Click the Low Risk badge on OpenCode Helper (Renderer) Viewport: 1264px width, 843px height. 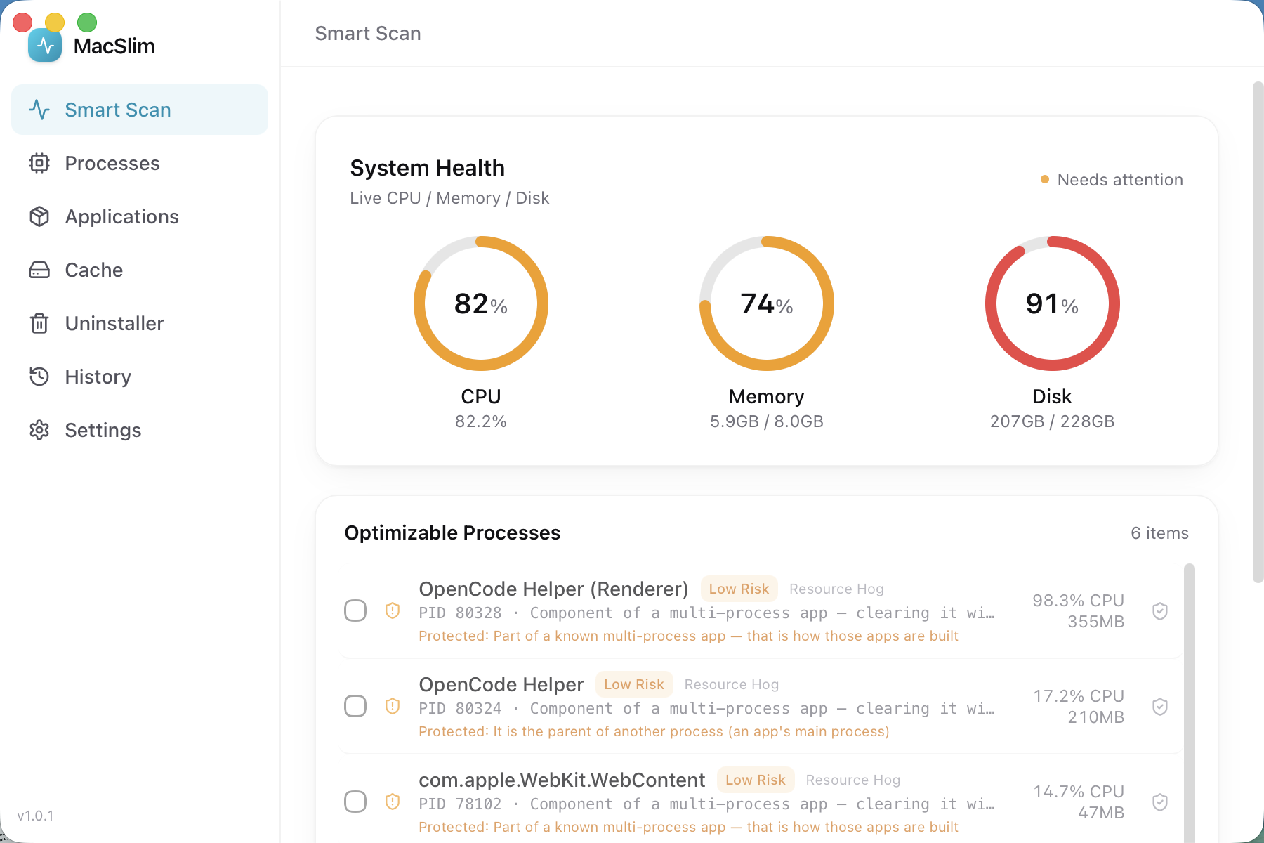pos(739,589)
